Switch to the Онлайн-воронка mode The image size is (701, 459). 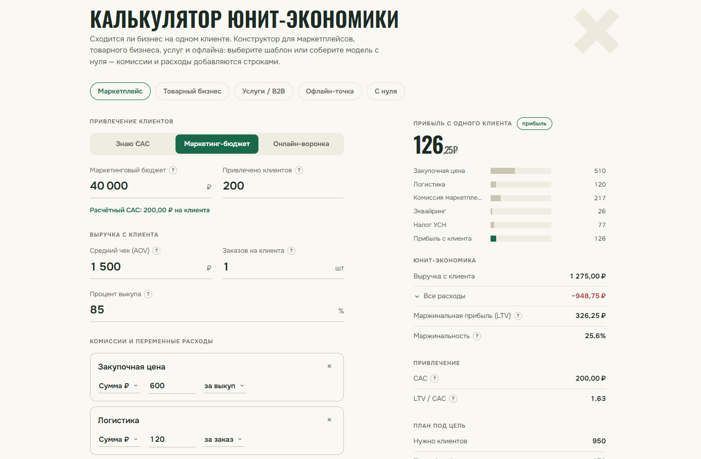(x=301, y=144)
